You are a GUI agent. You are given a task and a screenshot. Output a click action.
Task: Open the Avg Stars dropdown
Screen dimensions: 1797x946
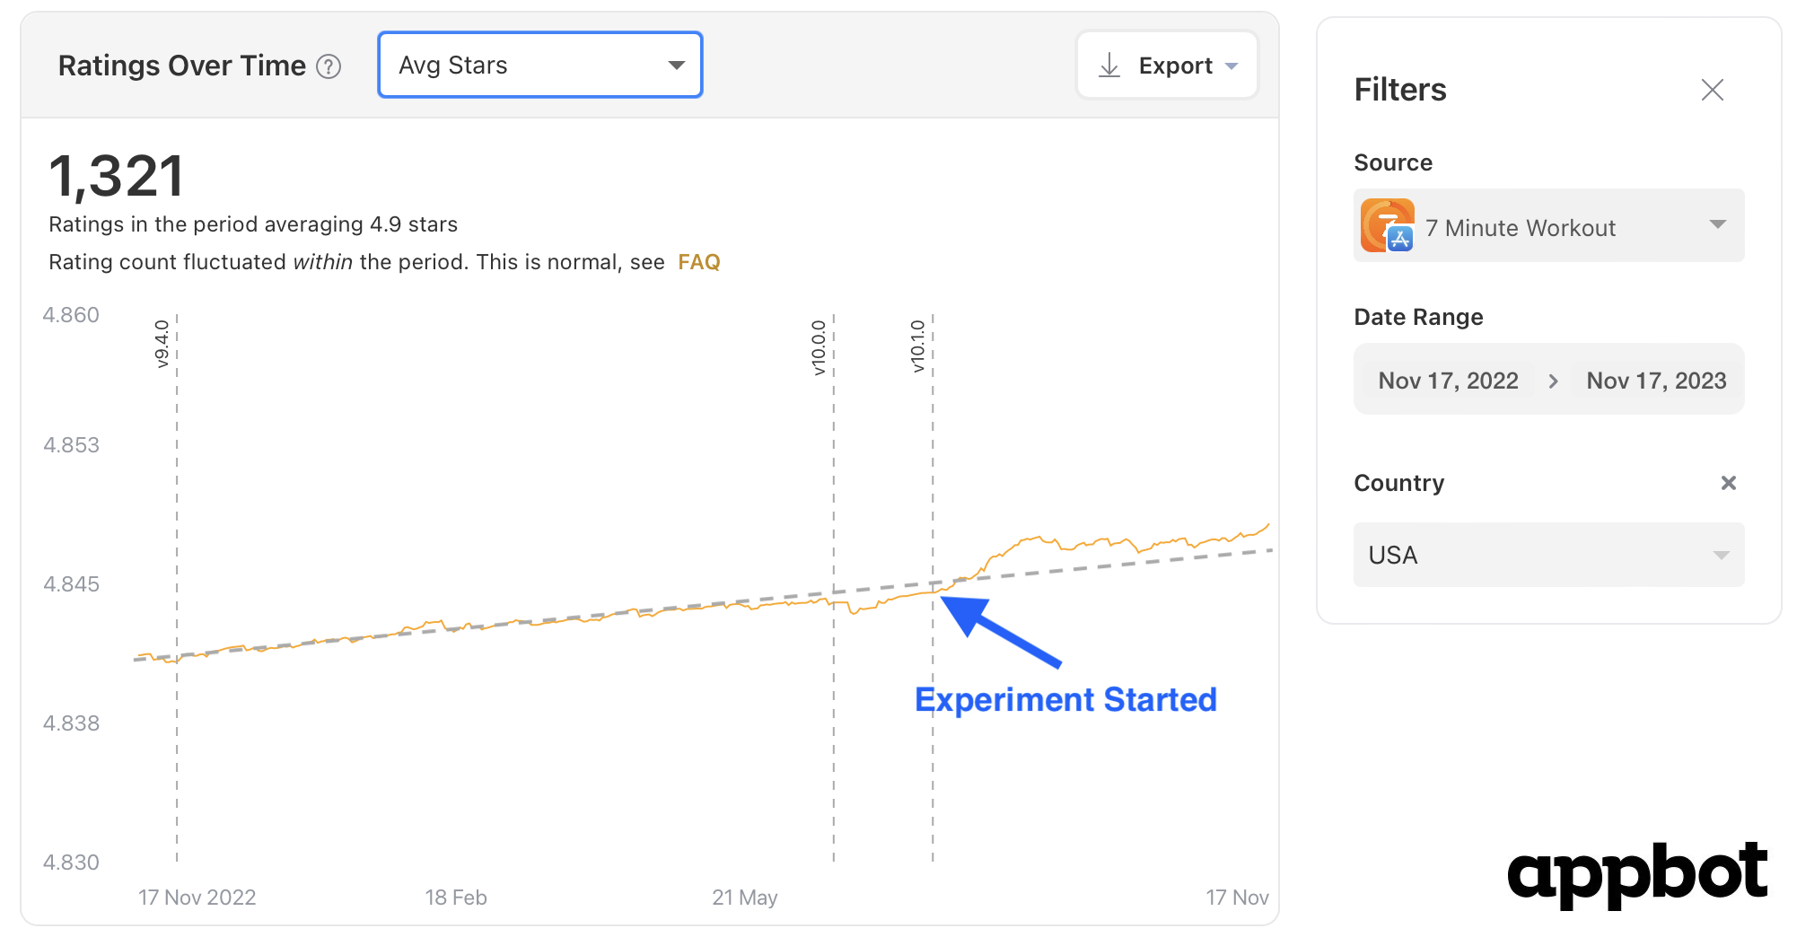540,65
